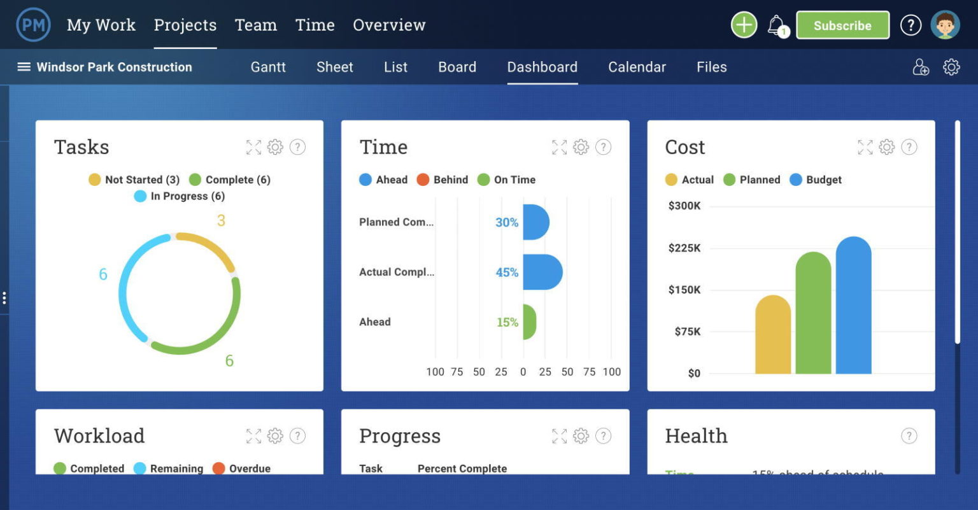Click the Health widget help icon

(909, 436)
